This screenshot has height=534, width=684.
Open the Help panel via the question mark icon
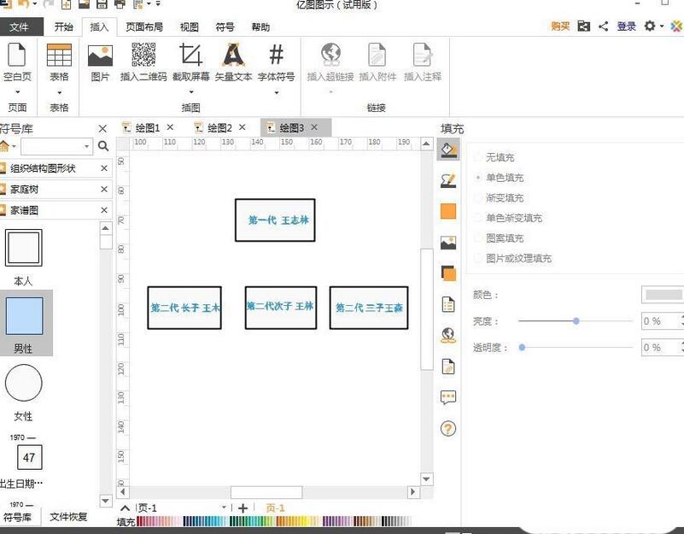point(448,429)
